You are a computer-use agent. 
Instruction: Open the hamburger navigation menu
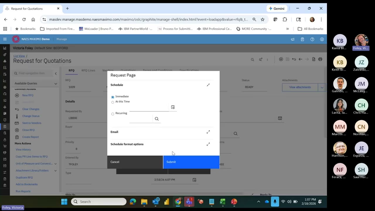5,39
